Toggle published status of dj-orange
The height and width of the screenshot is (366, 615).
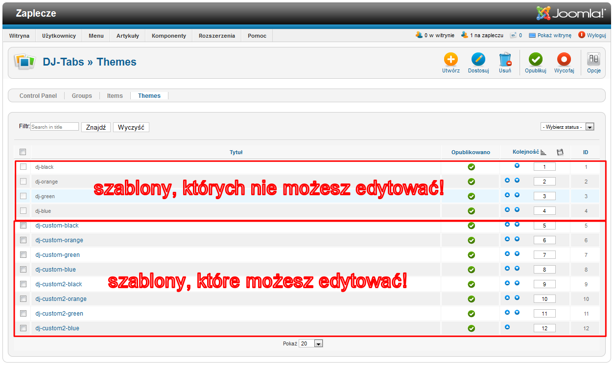pyautogui.click(x=471, y=182)
